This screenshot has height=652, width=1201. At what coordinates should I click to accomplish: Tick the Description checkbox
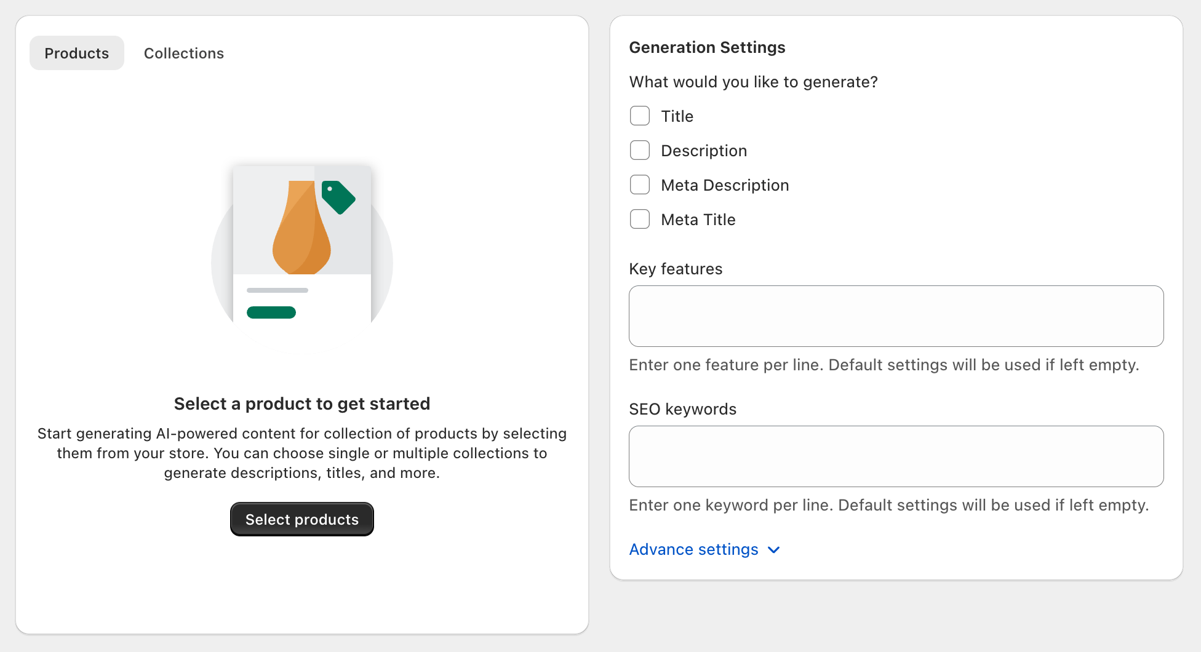point(640,150)
